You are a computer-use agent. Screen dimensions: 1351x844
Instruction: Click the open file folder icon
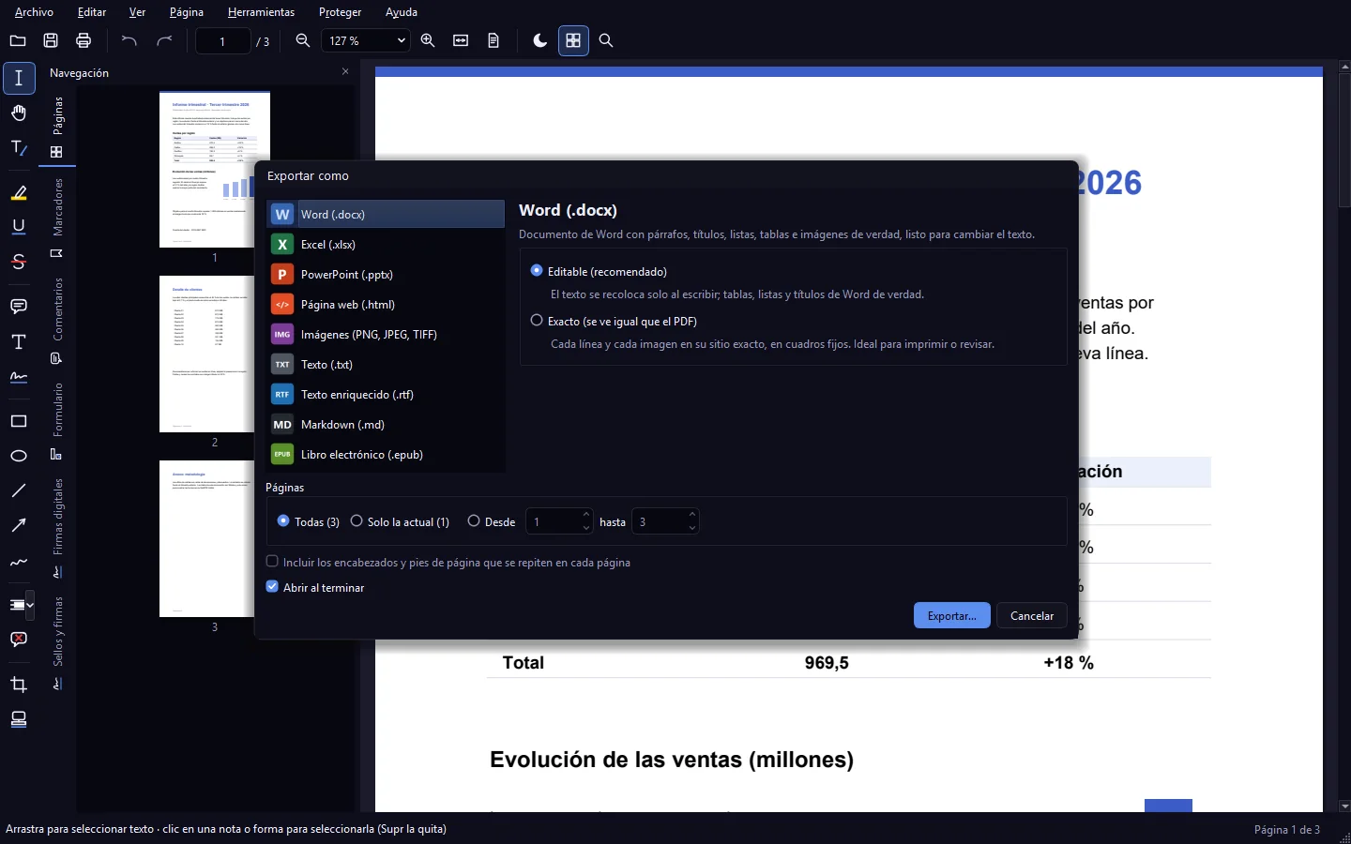(x=18, y=40)
